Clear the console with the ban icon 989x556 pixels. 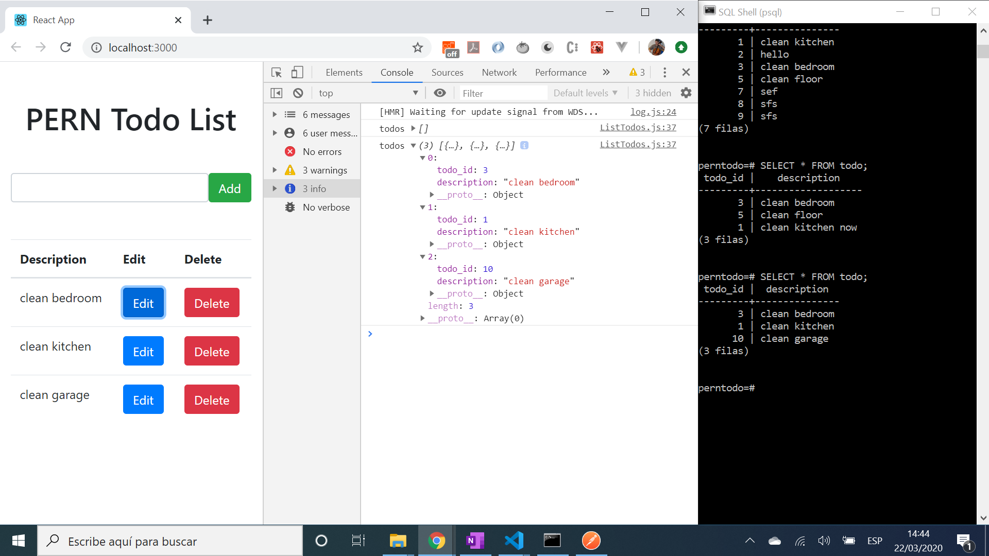(298, 93)
